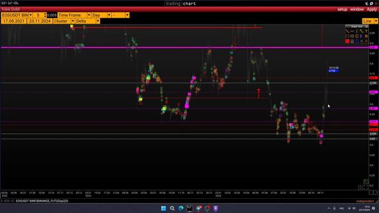The image size is (379, 213).
Task: Click the dark red X delete-all icon in Draw Tool
Action: pyautogui.click(x=366, y=41)
